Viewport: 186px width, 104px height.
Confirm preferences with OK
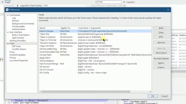click(153, 96)
